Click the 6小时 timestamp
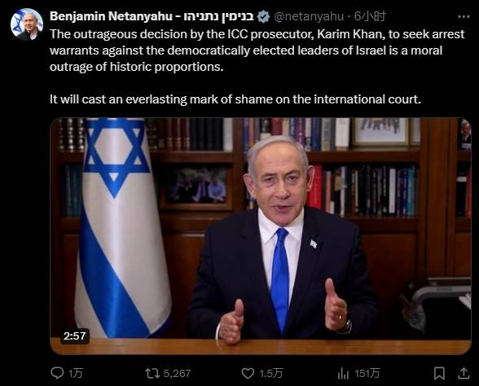The width and height of the screenshot is (479, 386). (370, 16)
